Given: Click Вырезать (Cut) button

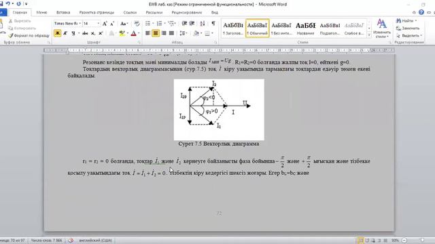Looking at the screenshot, I should pyautogui.click(x=20, y=21).
